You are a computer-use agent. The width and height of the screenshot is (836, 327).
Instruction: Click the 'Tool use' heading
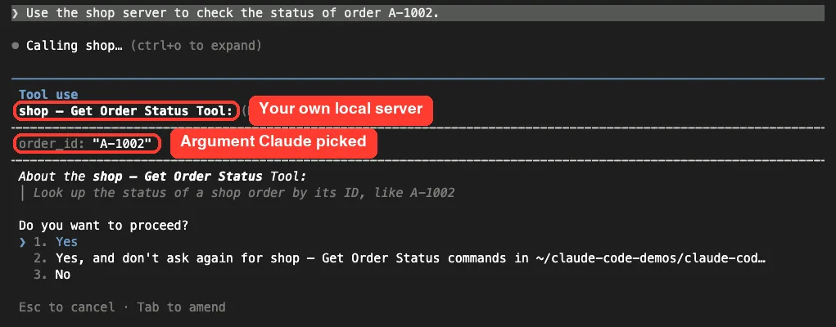point(48,95)
